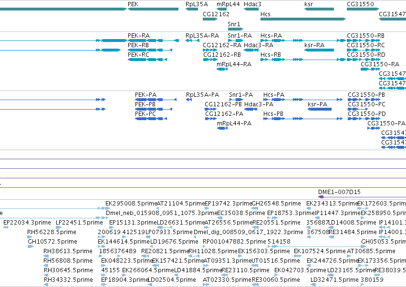406x287 pixels.
Task: Click the DME1-007D15 clone label
Action: pos(339,192)
